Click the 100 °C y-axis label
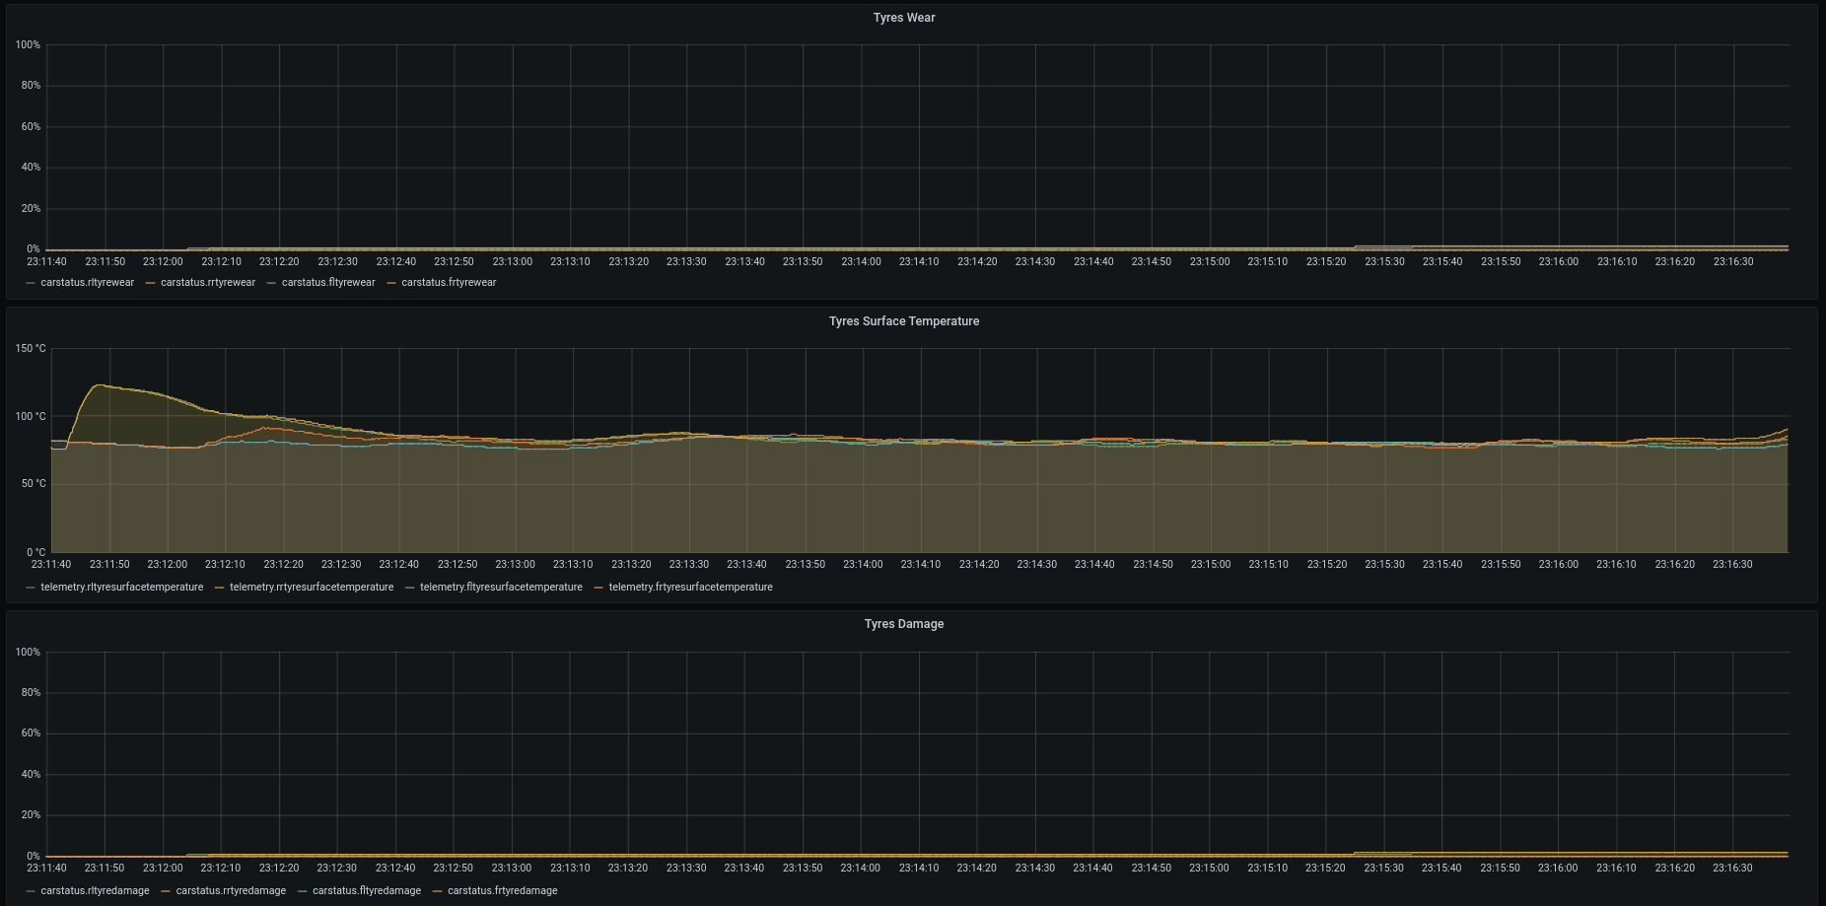 pos(31,417)
